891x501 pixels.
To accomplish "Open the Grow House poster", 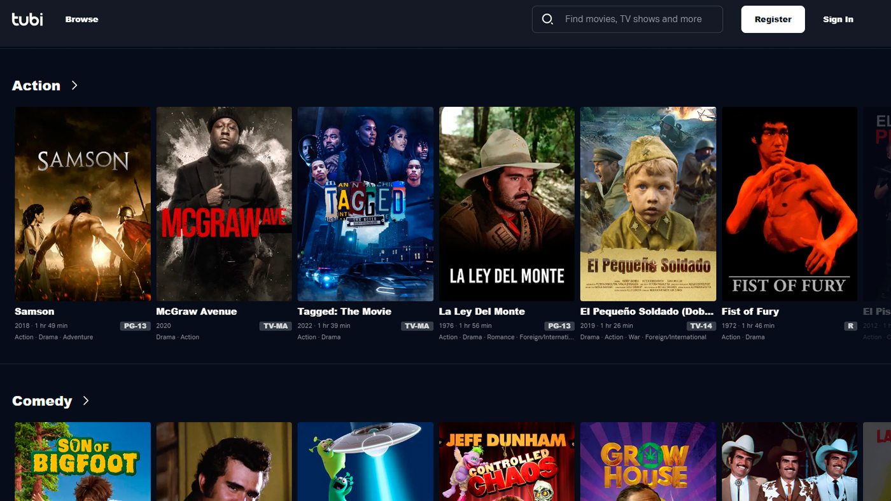I will point(648,462).
